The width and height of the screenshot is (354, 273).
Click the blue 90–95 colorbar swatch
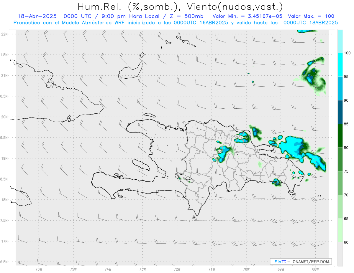pos(340,88)
